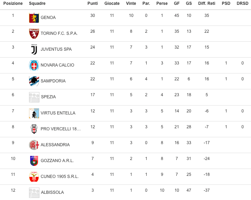Sort table by Punti column header
Viewport: 251px width, 200px height.
93,3
